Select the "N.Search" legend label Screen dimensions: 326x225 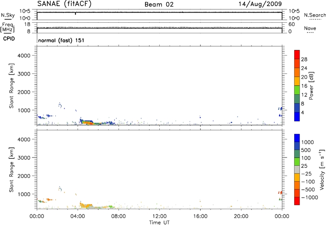(x=315, y=15)
